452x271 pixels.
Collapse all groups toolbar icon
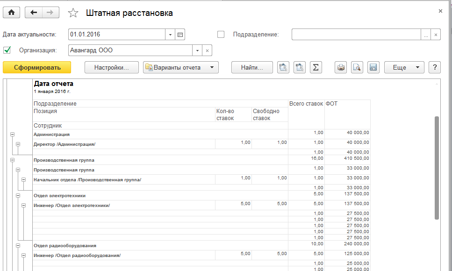(x=300, y=67)
